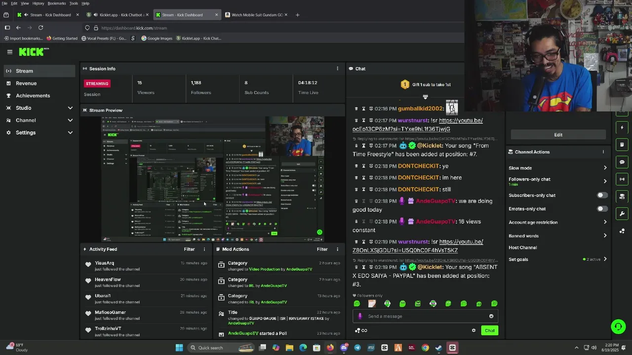Click the lightning bolt icon in right rail
Image resolution: width=632 pixels, height=355 pixels.
click(622, 128)
